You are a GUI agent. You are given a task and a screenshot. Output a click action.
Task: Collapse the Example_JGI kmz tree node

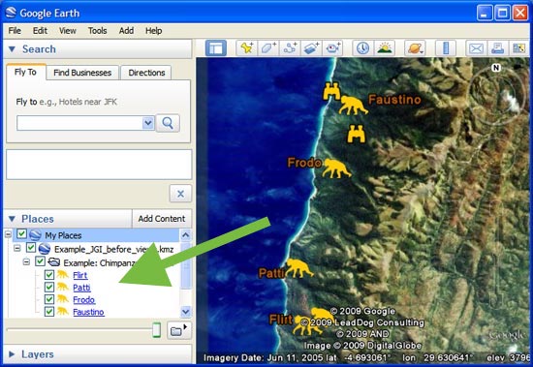coord(17,249)
